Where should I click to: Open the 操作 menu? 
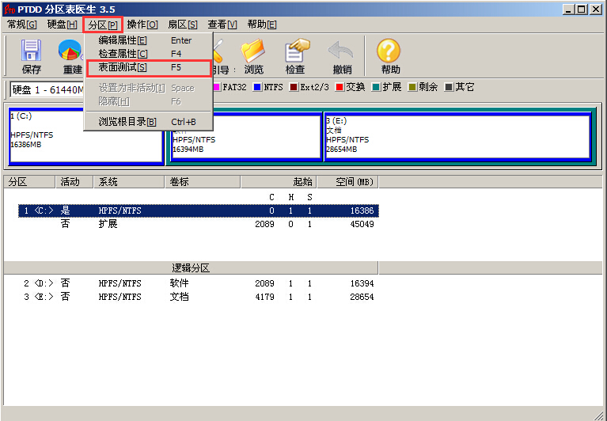[x=142, y=25]
